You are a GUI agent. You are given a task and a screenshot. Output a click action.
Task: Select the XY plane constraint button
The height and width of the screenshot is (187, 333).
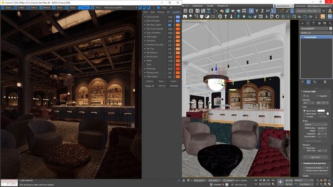268,10
